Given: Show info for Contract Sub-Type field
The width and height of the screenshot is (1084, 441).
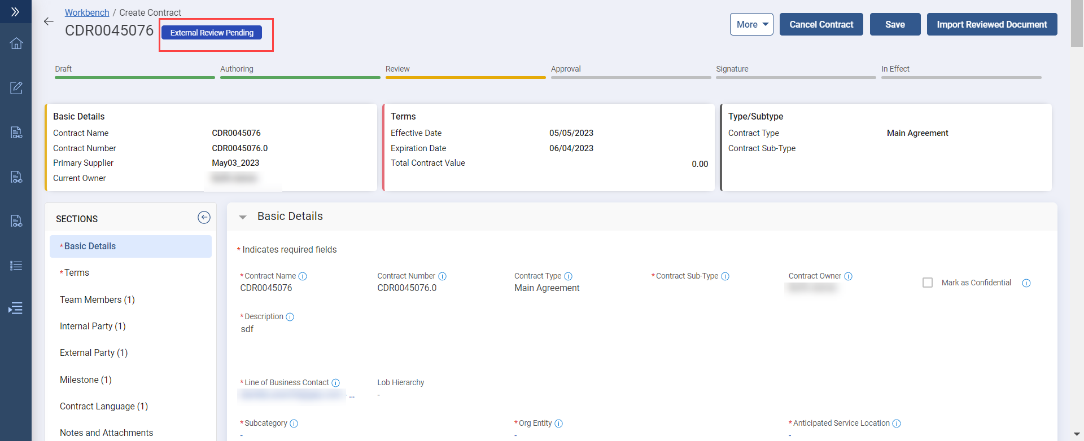Looking at the screenshot, I should tap(725, 276).
